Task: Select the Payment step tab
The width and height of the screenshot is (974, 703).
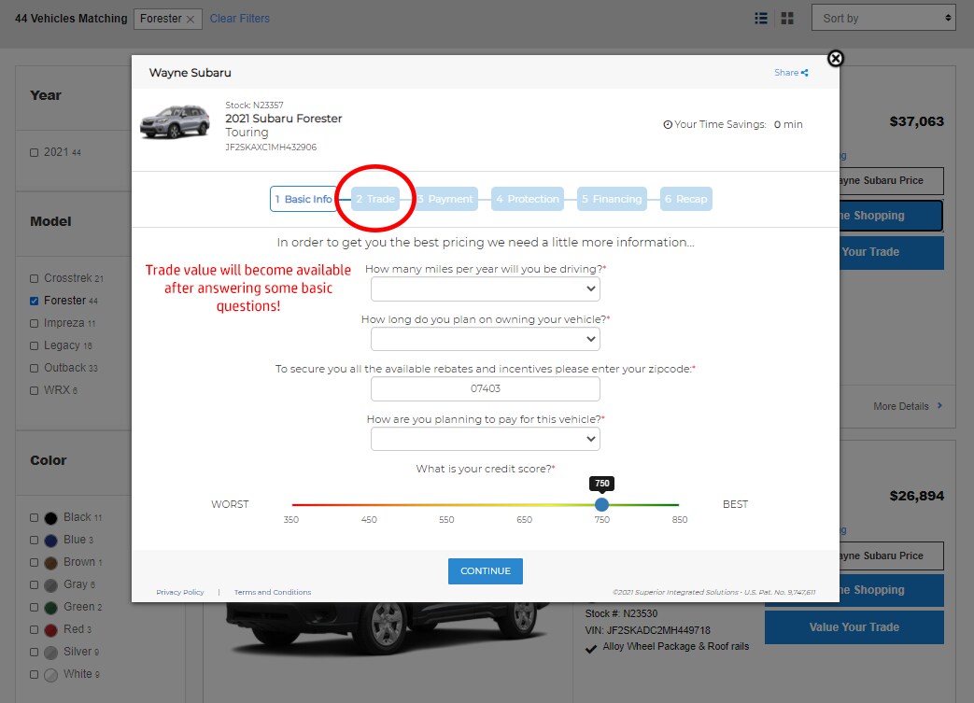Action: [x=445, y=199]
